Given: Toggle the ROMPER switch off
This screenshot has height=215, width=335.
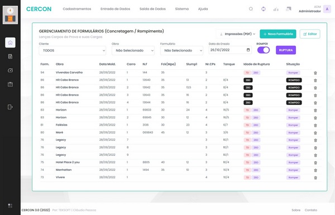Looking at the screenshot, I should tap(264, 50).
